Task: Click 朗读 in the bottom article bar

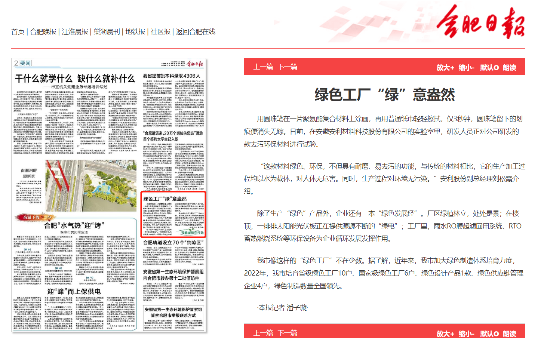Action: pyautogui.click(x=509, y=334)
